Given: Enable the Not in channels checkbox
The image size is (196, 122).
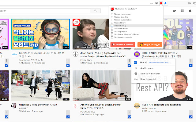Looking at the screenshot, I should click(x=112, y=28).
